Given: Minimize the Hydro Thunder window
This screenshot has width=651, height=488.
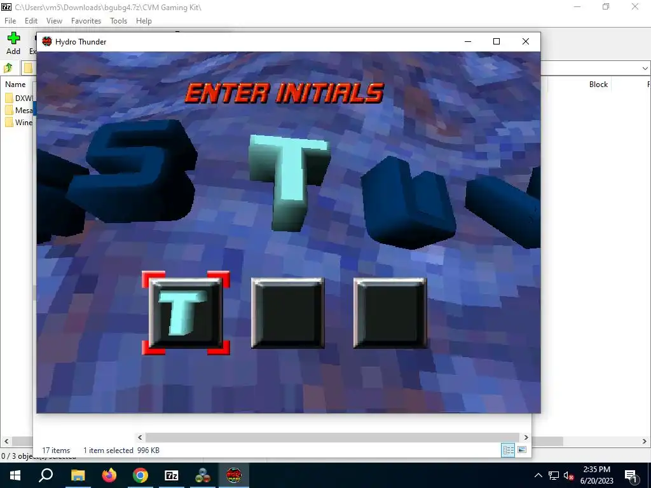Looking at the screenshot, I should point(468,41).
